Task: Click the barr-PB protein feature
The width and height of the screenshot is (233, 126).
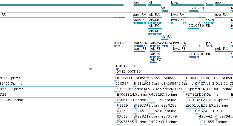Action: point(139,51)
